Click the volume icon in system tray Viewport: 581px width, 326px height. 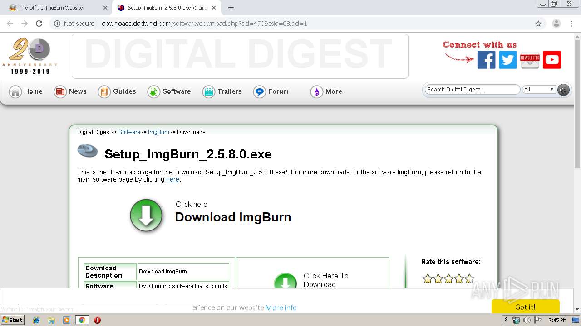(x=527, y=320)
